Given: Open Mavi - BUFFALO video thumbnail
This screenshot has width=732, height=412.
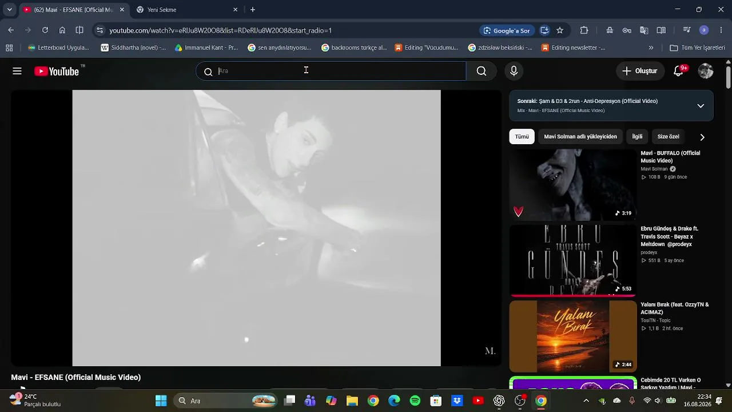Looking at the screenshot, I should [x=572, y=185].
